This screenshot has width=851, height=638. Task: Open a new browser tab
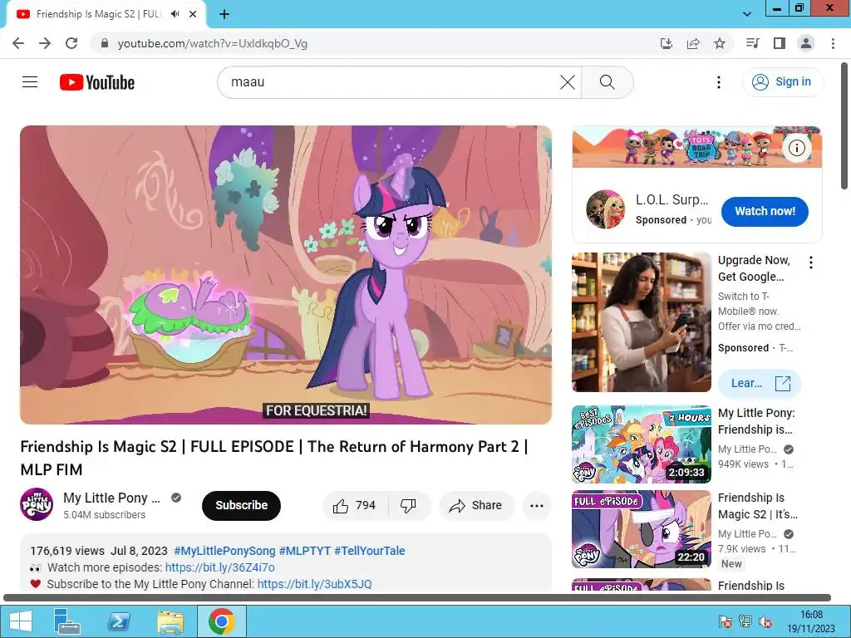pyautogui.click(x=224, y=14)
